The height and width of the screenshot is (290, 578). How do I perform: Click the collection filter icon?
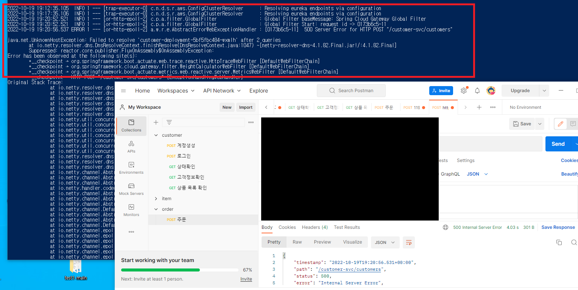169,122
